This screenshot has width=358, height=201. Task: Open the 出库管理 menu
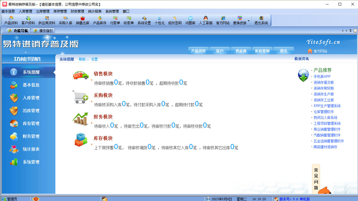[x=43, y=11]
